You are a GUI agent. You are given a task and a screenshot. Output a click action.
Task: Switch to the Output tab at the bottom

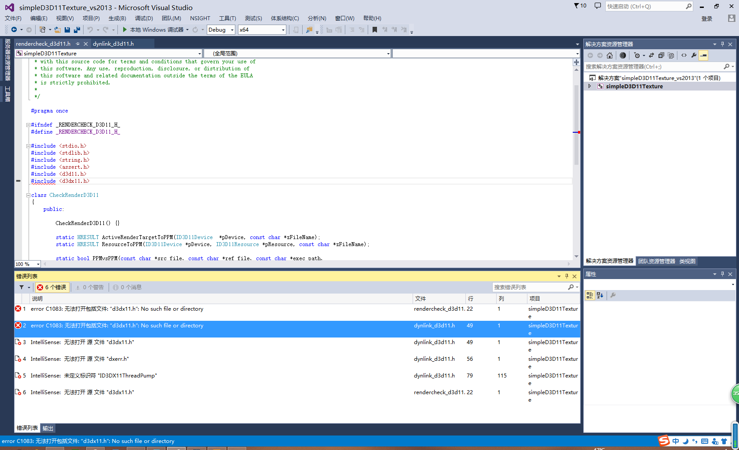point(48,428)
